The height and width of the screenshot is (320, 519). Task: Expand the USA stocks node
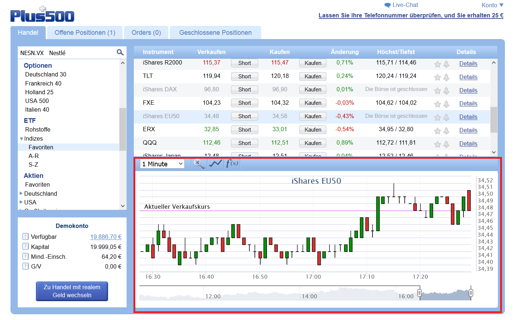pyautogui.click(x=21, y=202)
